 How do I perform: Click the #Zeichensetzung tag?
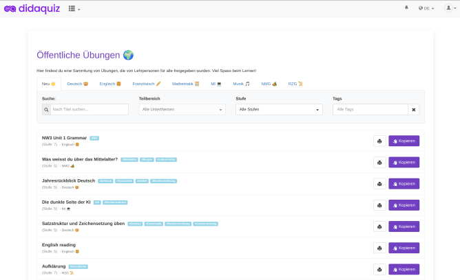(206, 224)
